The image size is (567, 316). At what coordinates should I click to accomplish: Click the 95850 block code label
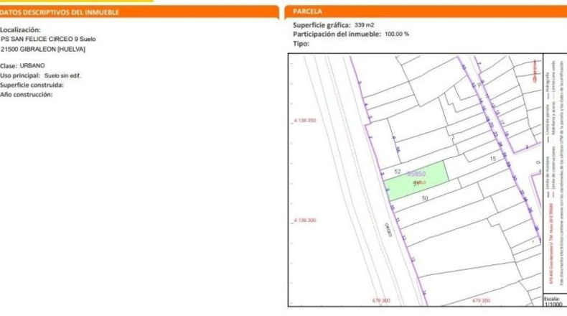click(416, 174)
